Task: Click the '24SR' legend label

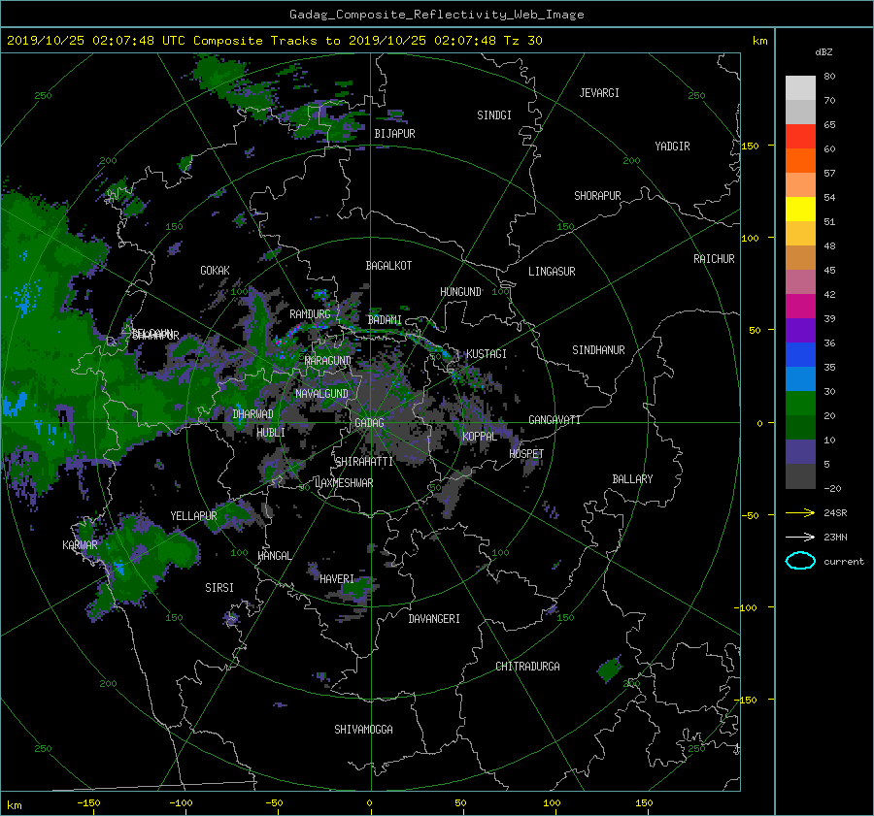Action: tap(835, 512)
